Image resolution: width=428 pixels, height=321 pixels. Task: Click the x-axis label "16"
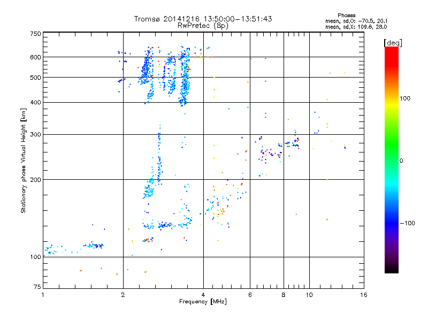(364, 295)
